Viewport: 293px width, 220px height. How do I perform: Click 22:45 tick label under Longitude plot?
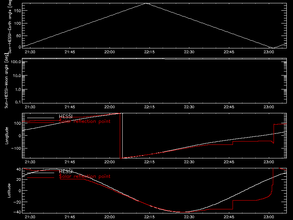(x=229, y=162)
